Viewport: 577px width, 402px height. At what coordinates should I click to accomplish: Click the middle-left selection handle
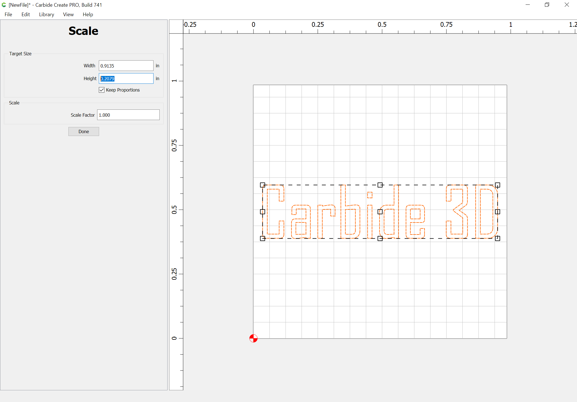pyautogui.click(x=262, y=212)
